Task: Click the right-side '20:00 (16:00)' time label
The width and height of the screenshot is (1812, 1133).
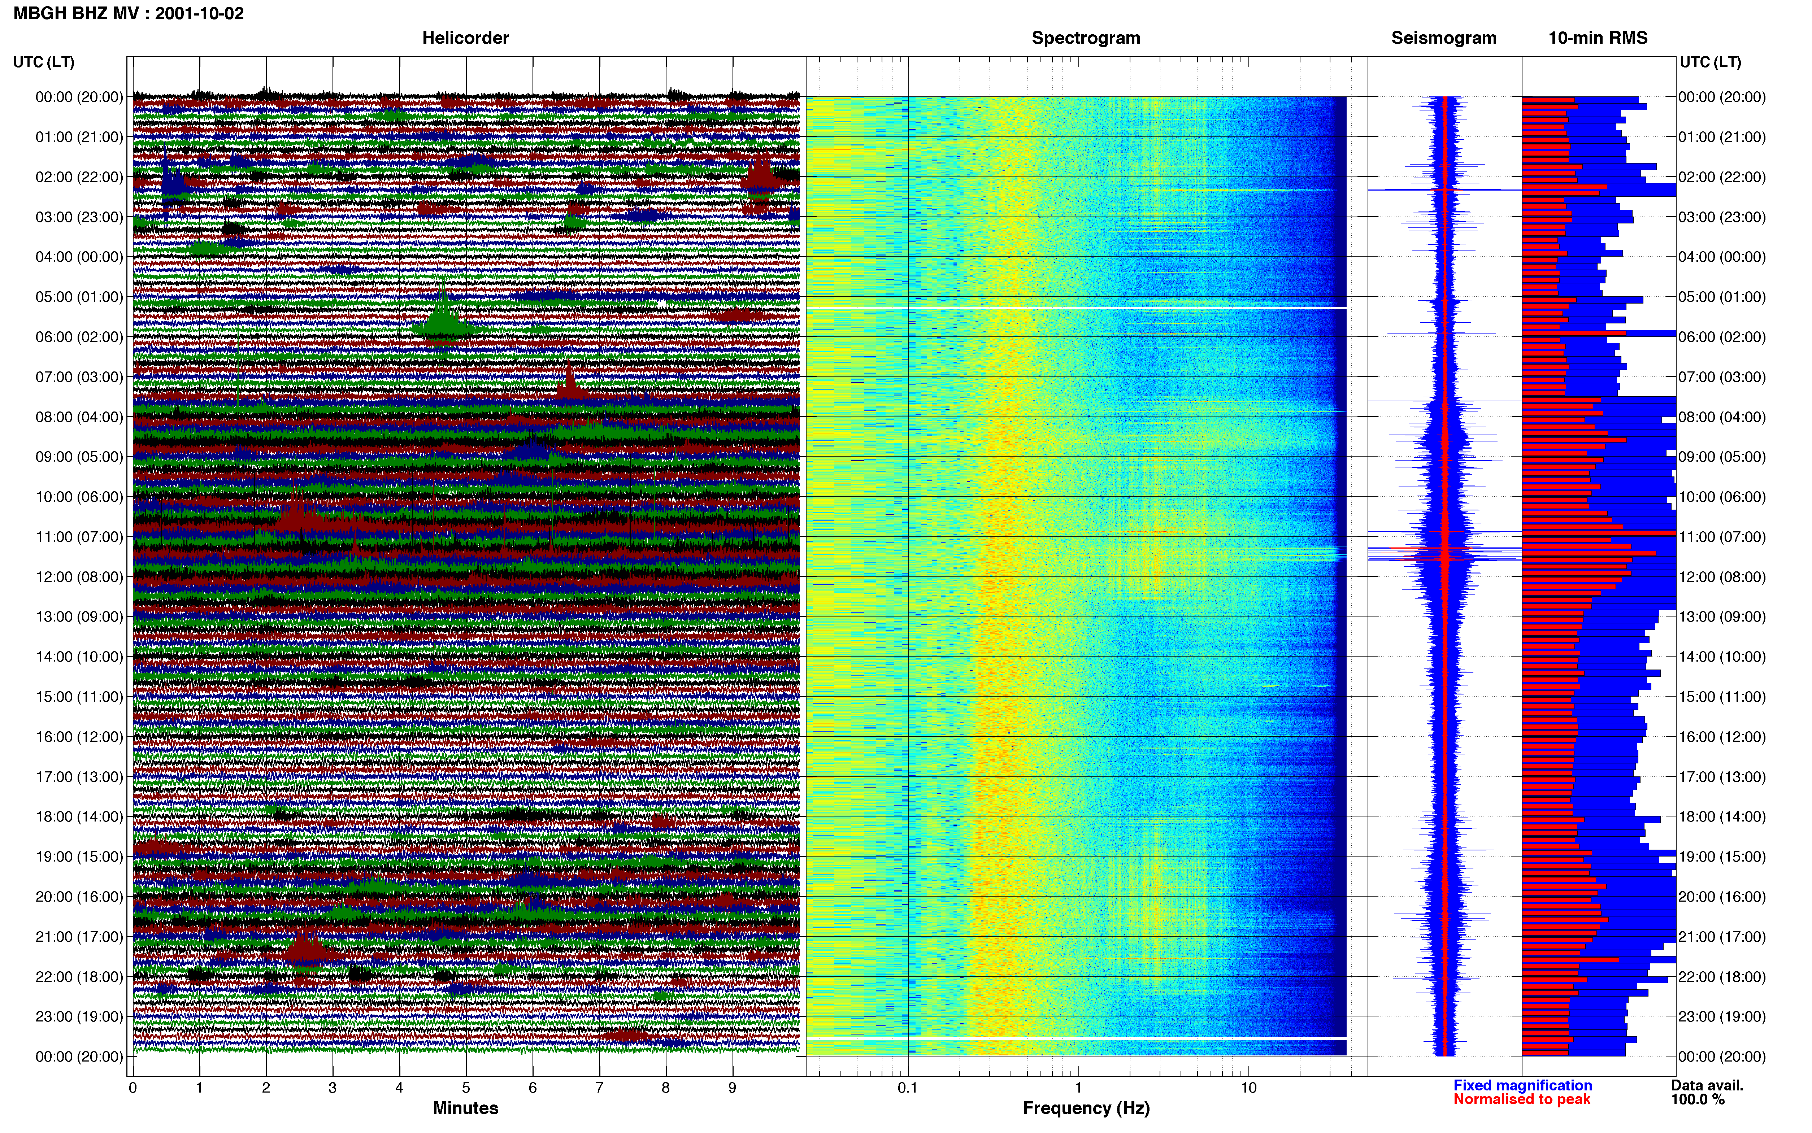Action: tap(1722, 897)
